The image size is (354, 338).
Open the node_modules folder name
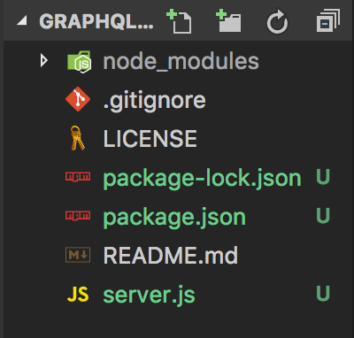[181, 62]
